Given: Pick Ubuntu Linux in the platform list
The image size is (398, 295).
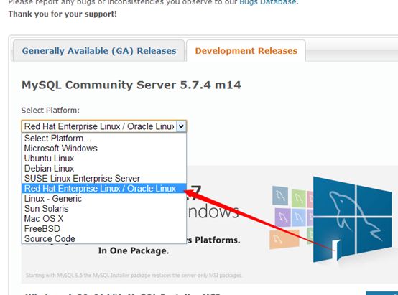Looking at the screenshot, I should [104, 159].
